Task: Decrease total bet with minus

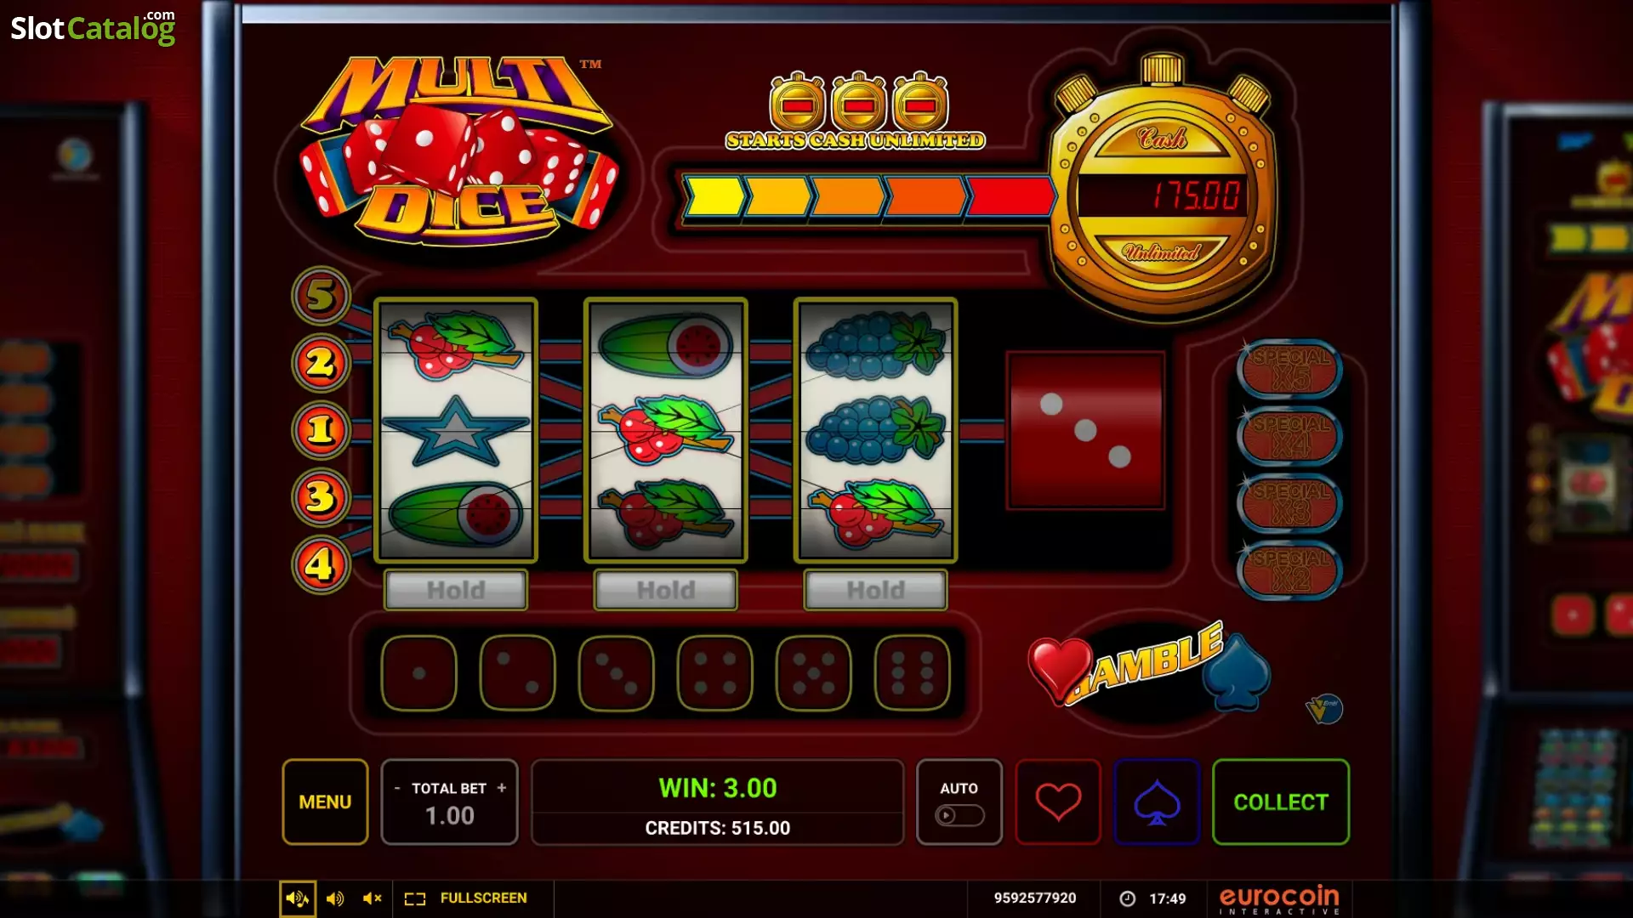Action: click(x=397, y=788)
